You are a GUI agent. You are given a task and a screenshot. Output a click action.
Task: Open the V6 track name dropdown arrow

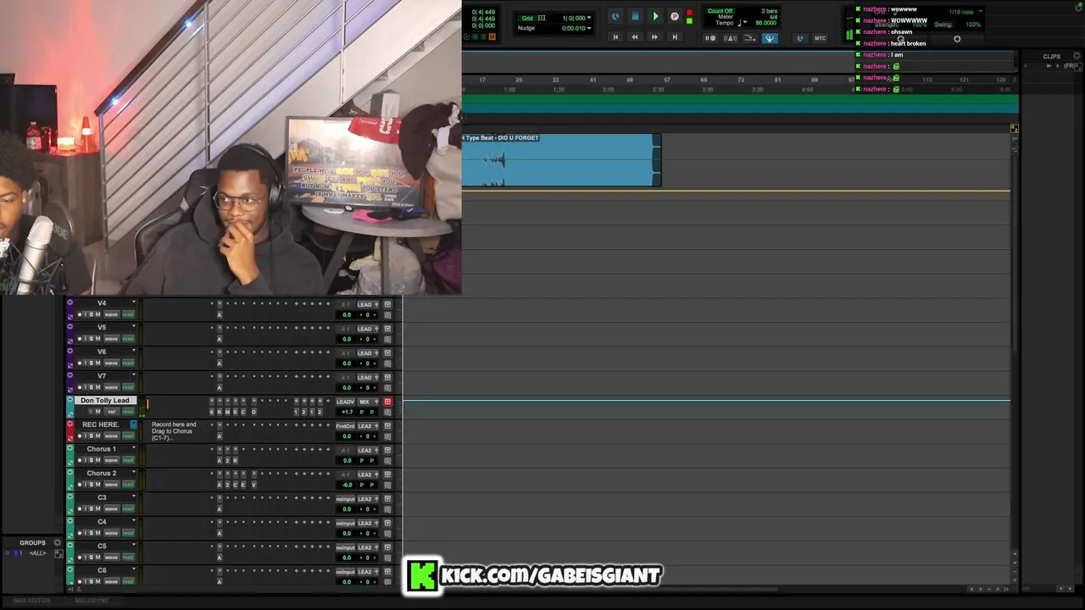point(133,352)
